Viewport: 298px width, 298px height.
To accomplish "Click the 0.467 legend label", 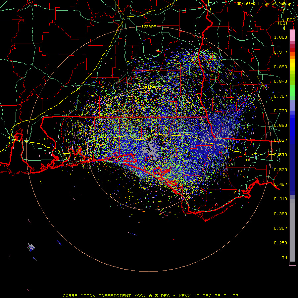I will pyautogui.click(x=280, y=184).
